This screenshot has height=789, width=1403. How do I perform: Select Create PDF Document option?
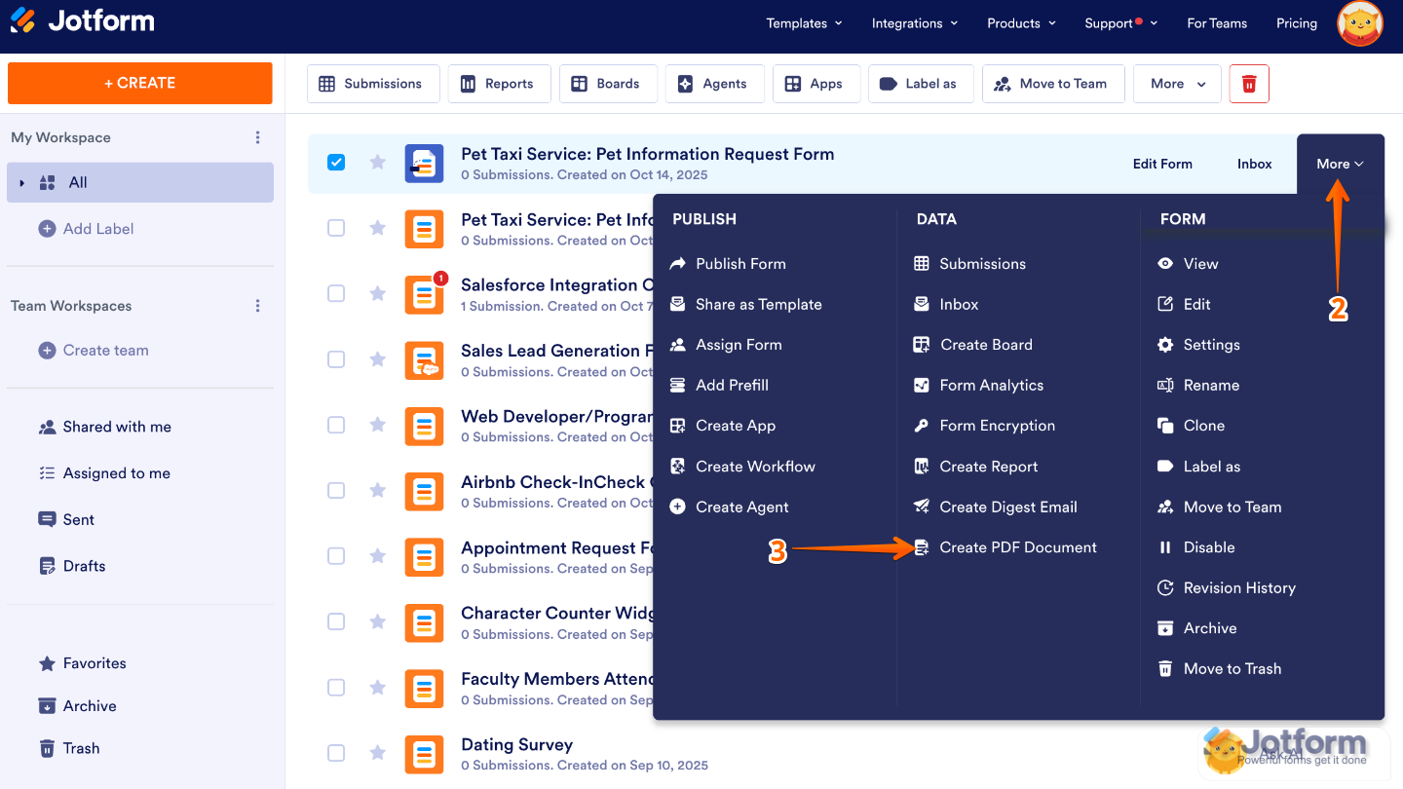pyautogui.click(x=1017, y=546)
